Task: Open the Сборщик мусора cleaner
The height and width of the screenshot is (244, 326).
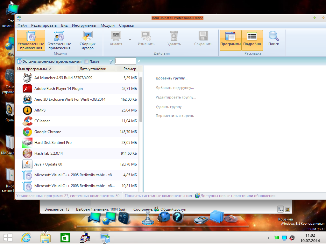Action: 88,40
